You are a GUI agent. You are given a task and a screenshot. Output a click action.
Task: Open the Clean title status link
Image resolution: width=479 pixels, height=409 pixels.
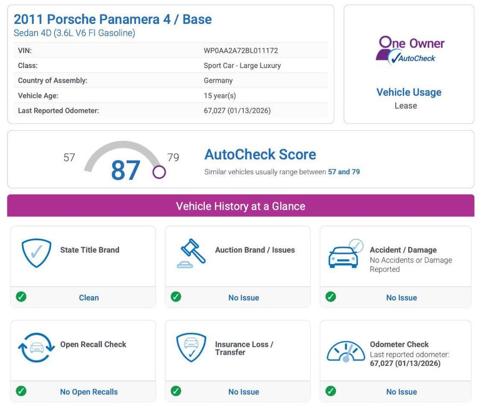coord(89,298)
